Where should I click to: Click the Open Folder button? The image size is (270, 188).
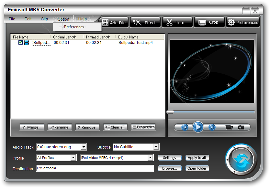click(x=197, y=168)
